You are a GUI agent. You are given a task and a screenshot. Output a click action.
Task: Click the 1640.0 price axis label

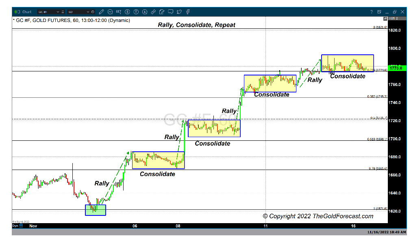coord(394,193)
